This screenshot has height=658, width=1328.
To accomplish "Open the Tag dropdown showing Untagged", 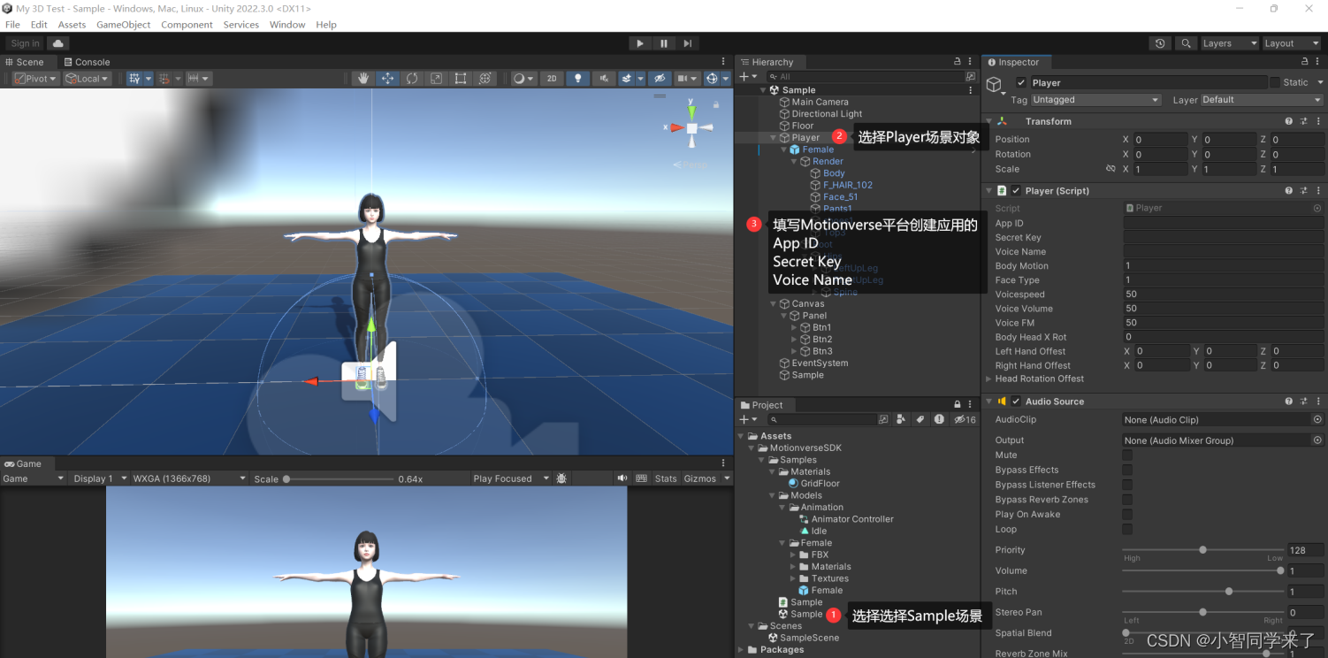I will pyautogui.click(x=1095, y=100).
